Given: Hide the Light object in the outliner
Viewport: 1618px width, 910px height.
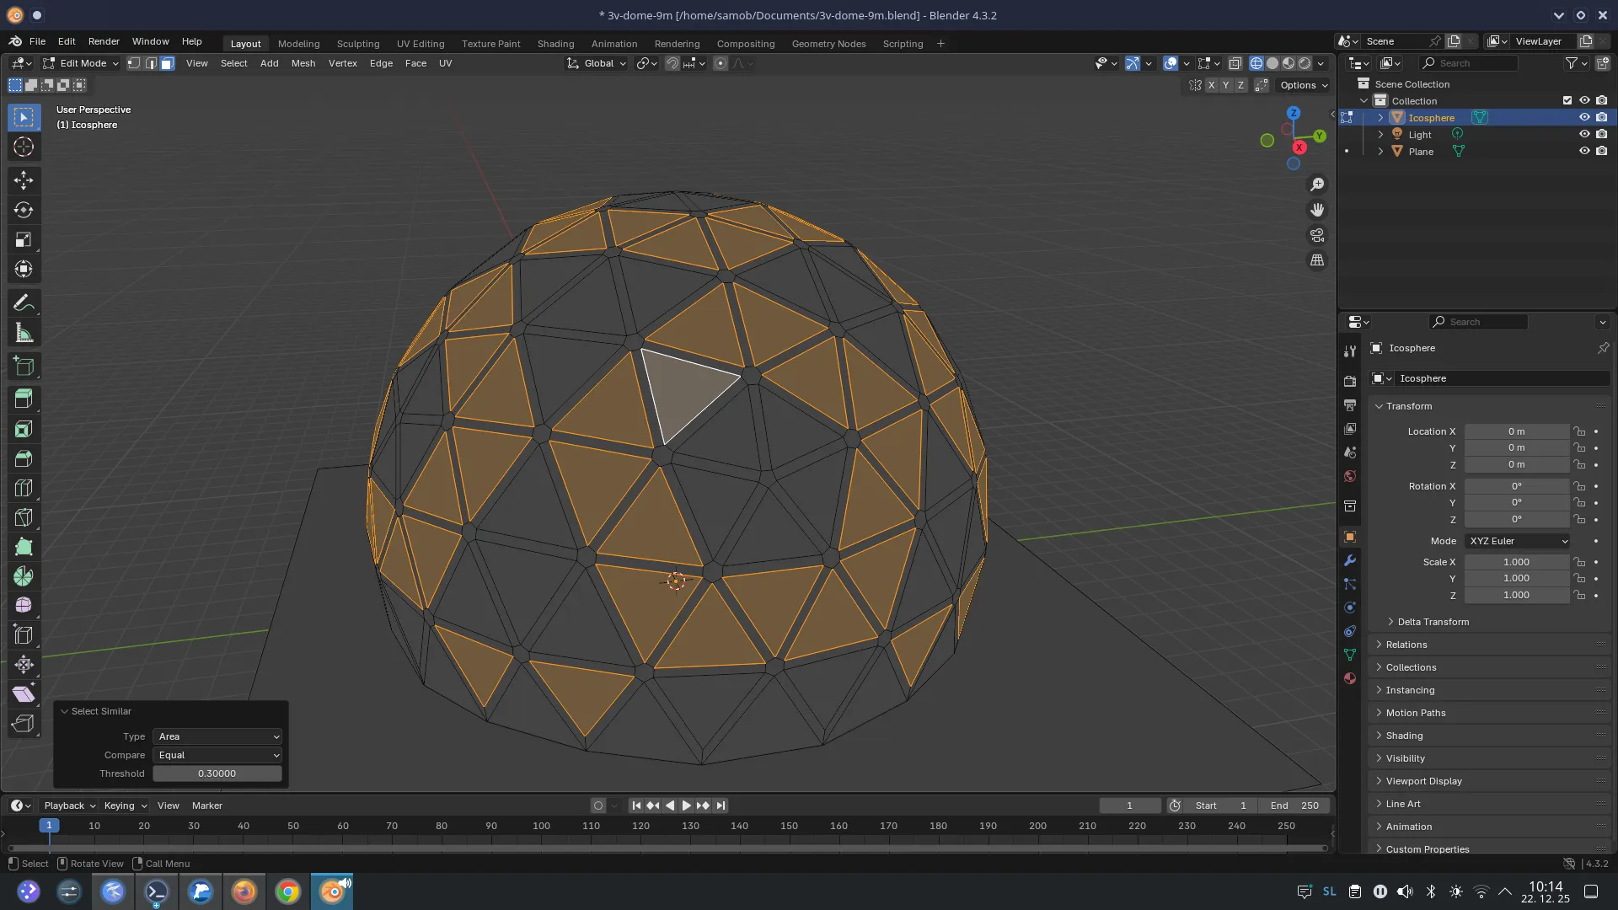Looking at the screenshot, I should point(1584,134).
